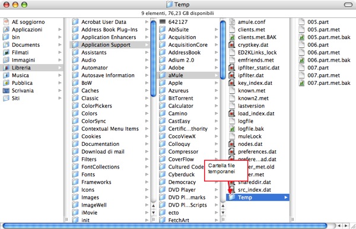356x229 pixels.
Task: Click the logfile.bak file icon
Action: coord(232,129)
